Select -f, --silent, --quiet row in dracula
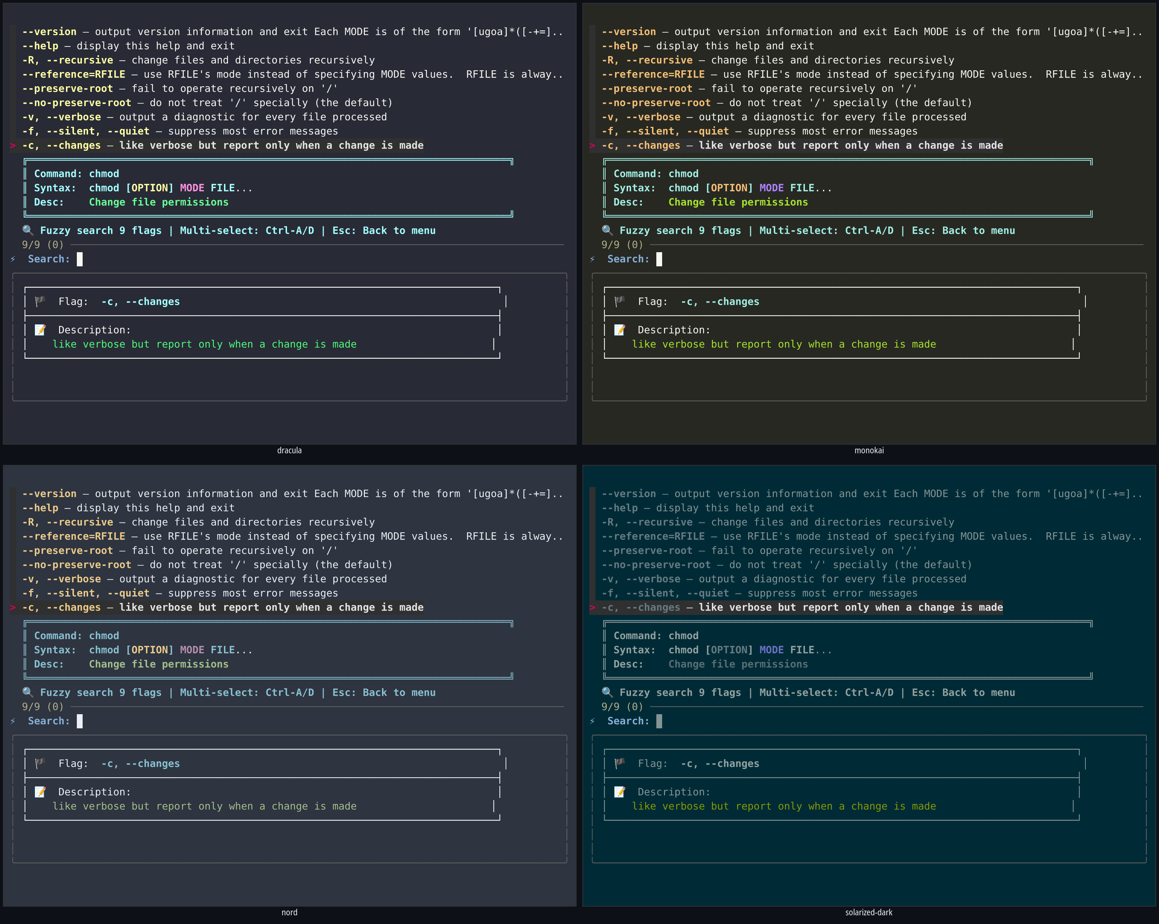The width and height of the screenshot is (1159, 924). 180,131
